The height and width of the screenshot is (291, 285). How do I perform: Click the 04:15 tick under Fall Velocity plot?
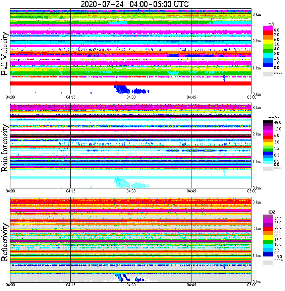tap(71, 97)
